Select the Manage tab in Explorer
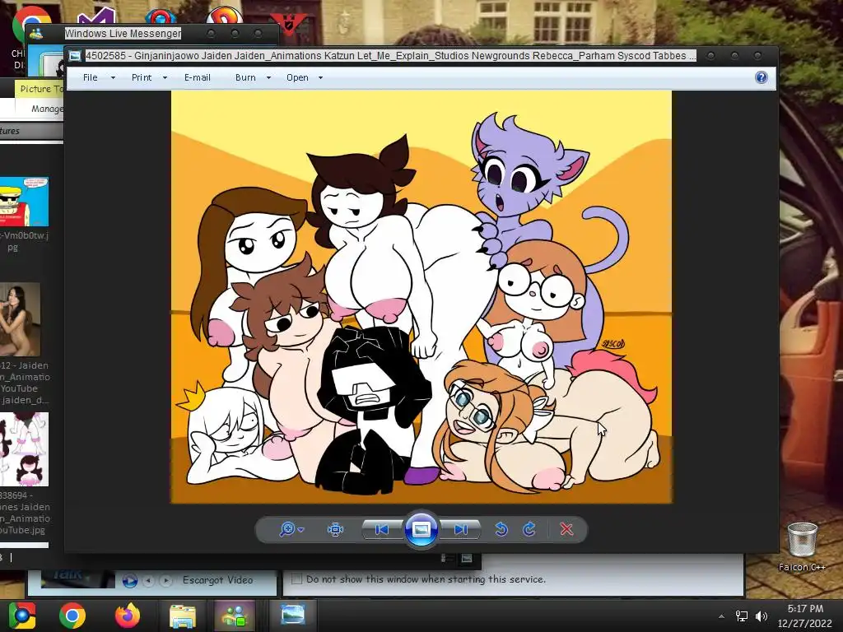Image resolution: width=843 pixels, height=632 pixels. point(47,109)
